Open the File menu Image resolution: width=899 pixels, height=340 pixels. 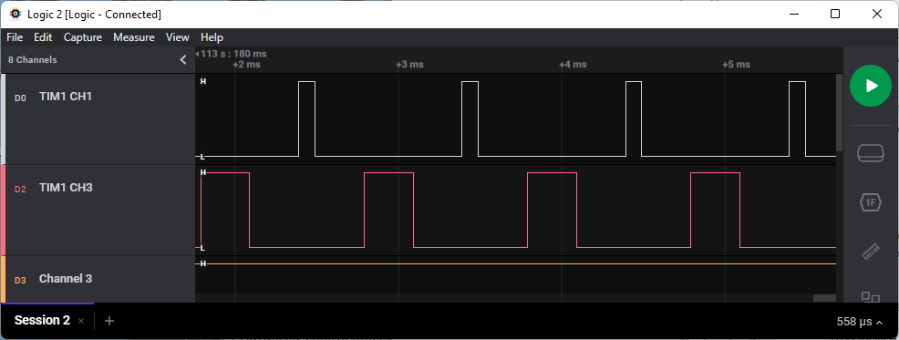15,37
